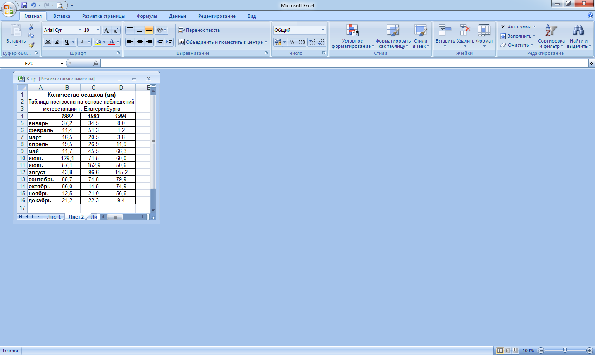
Task: Click the fx insert function icon
Action: [95, 63]
